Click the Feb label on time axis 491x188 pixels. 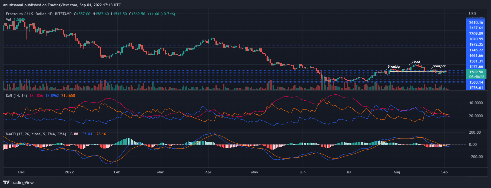[117, 172]
